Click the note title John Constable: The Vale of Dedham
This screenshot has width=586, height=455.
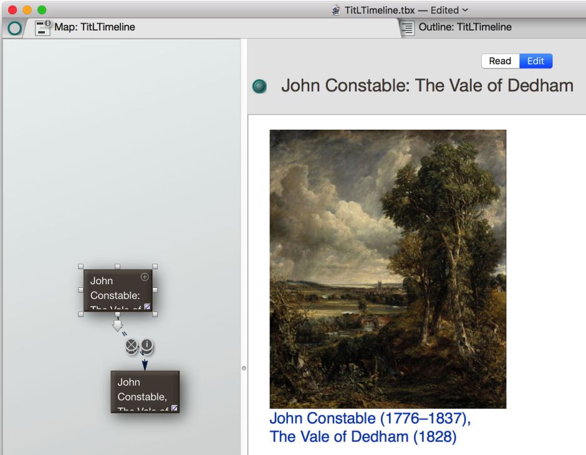tap(427, 85)
